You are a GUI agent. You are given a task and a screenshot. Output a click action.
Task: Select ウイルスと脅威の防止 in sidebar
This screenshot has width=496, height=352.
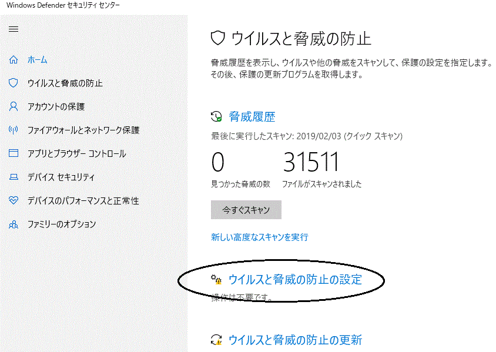[x=65, y=83]
